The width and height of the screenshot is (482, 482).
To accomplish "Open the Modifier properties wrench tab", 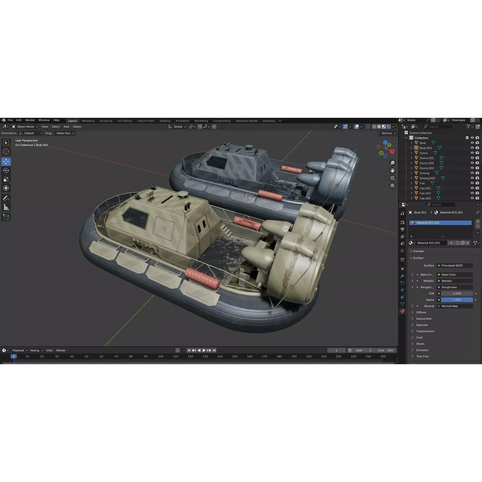I will click(x=402, y=276).
